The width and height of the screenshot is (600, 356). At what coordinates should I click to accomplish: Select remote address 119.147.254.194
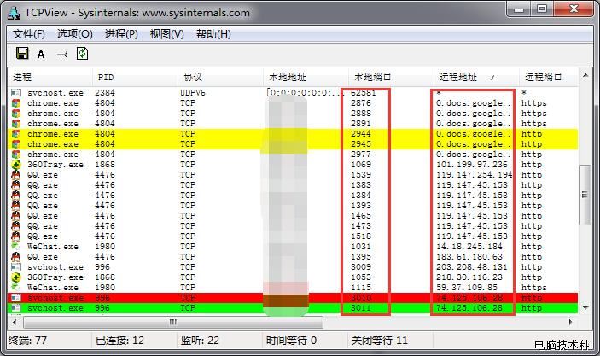pyautogui.click(x=474, y=175)
